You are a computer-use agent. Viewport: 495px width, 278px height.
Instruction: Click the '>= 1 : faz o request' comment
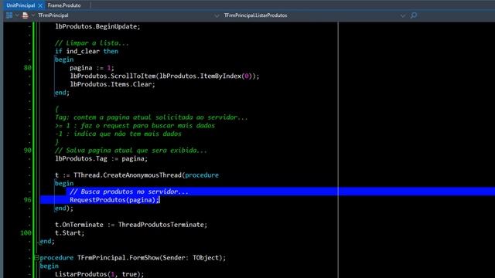point(135,125)
